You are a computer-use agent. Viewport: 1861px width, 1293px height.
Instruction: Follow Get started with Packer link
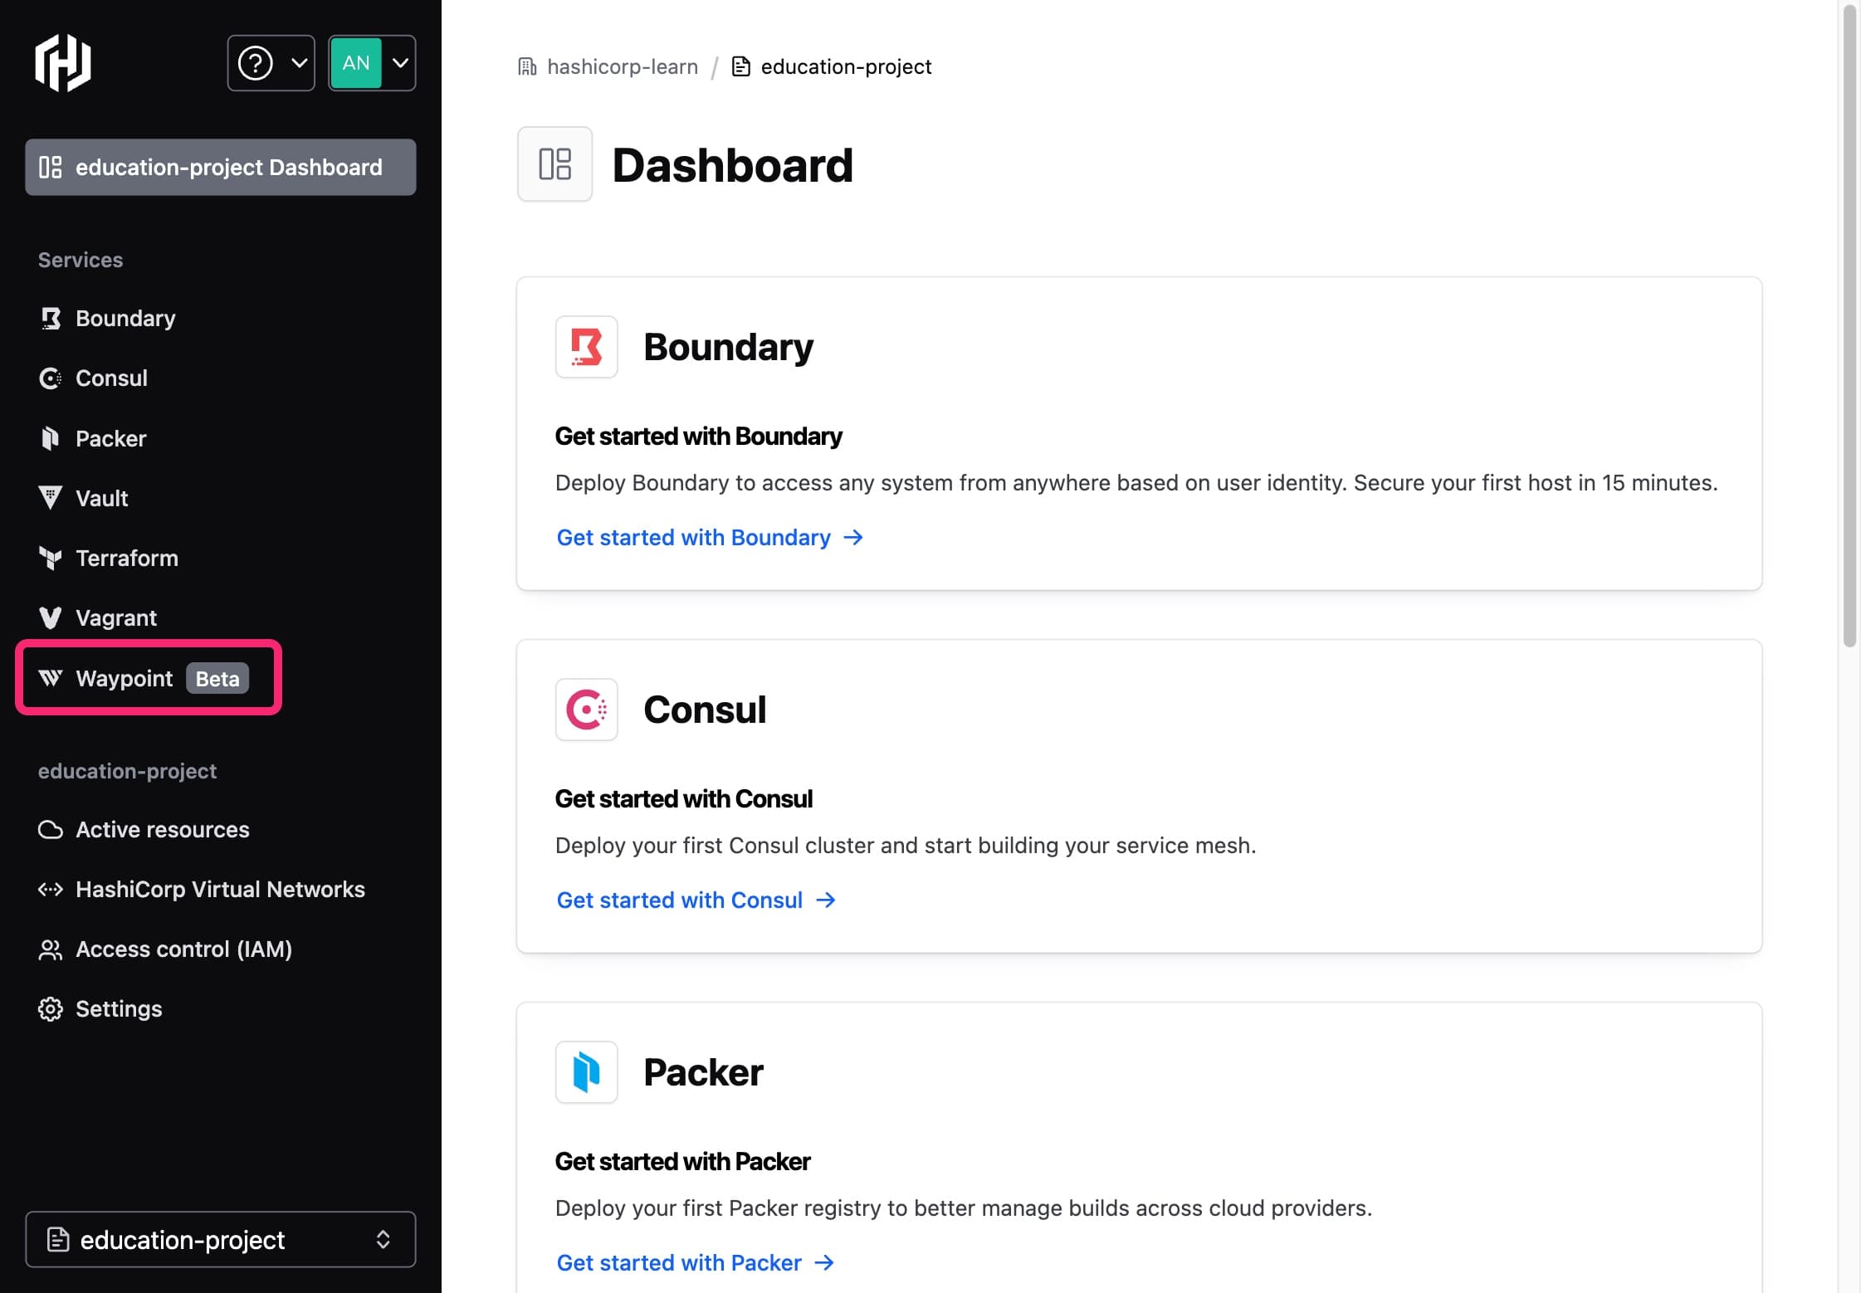pos(695,1263)
